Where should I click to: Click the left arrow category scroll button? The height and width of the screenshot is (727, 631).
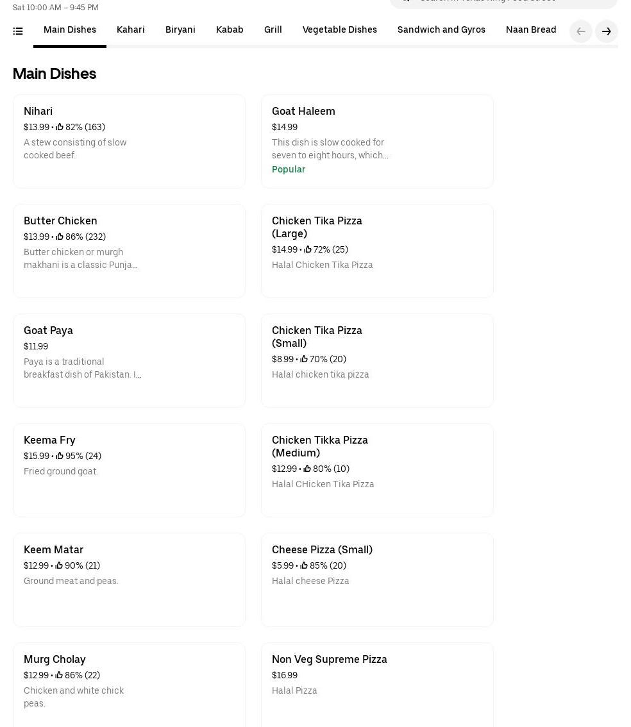point(580,31)
